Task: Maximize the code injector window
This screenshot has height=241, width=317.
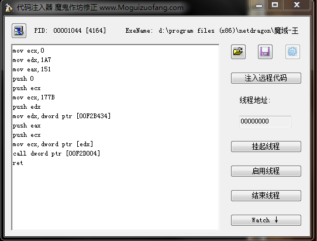Action: click(275, 5)
